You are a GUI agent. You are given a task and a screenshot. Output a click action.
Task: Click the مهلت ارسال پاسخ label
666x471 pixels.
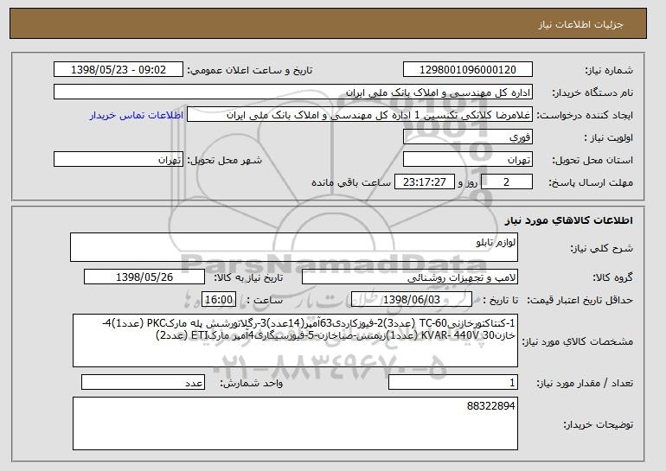click(591, 182)
